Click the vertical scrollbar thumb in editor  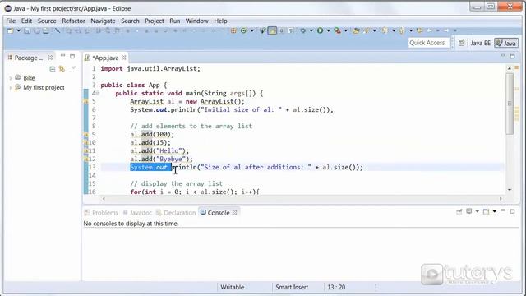click(510, 104)
